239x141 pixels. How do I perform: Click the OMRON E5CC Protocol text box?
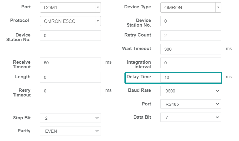(67, 21)
